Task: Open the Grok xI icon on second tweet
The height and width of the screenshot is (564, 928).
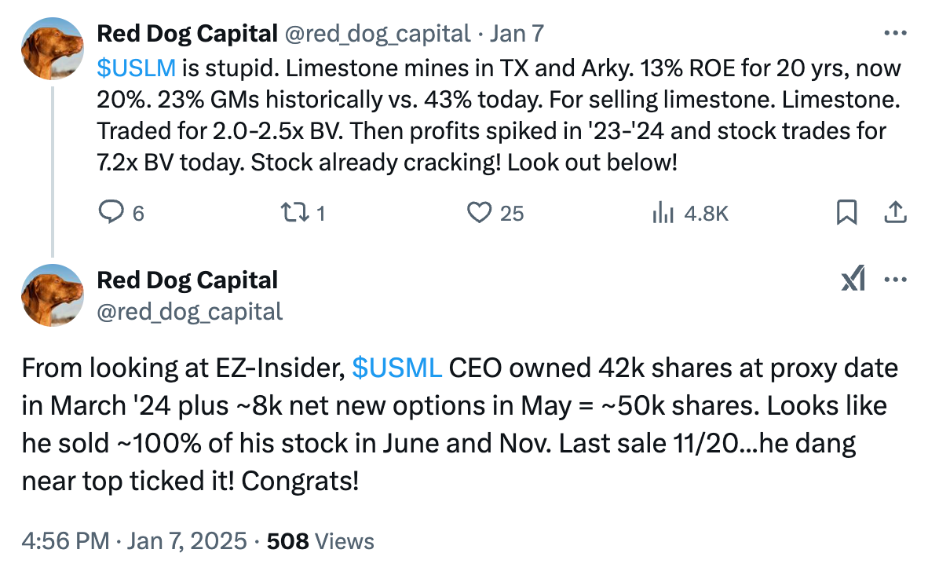Action: [853, 278]
